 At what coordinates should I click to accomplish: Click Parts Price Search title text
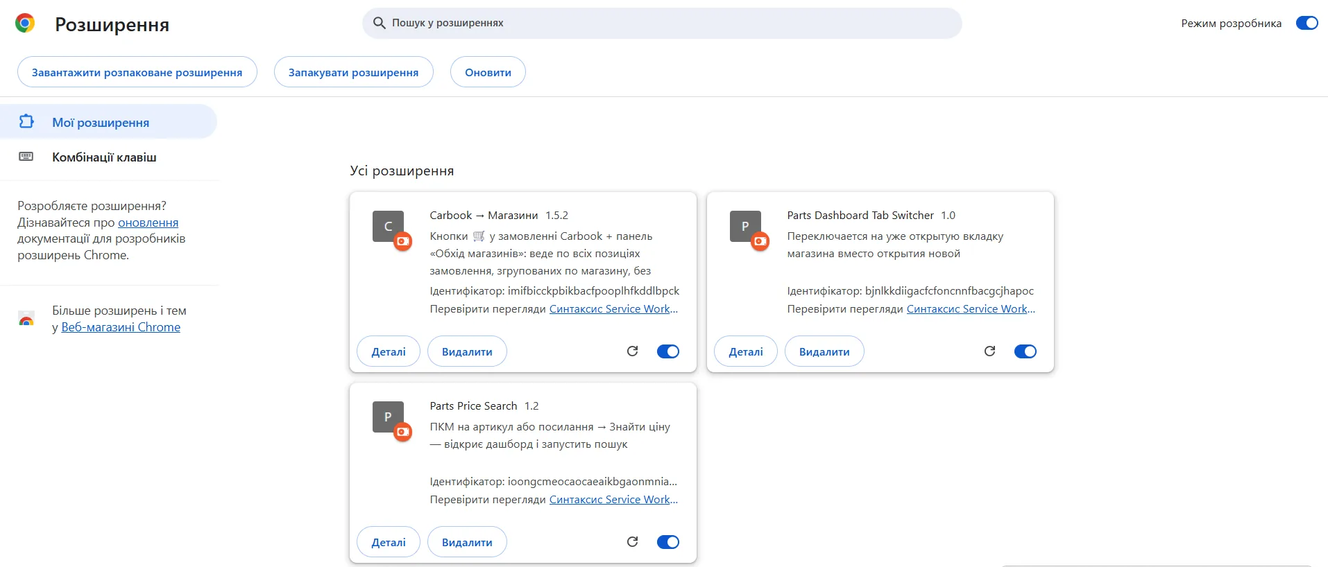point(473,405)
